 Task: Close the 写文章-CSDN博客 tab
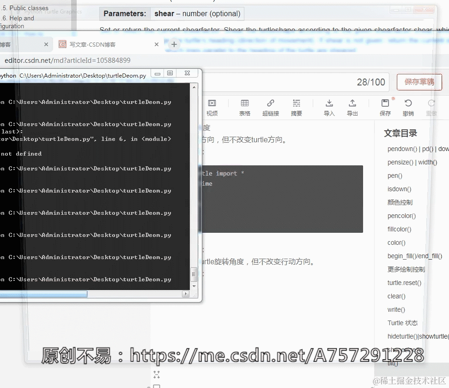pos(156,44)
